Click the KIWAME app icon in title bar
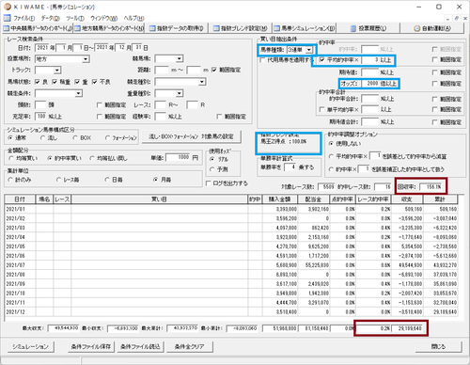The height and width of the screenshot is (365, 470). click(8, 7)
